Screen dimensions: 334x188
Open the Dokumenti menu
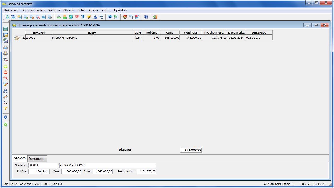point(11,10)
